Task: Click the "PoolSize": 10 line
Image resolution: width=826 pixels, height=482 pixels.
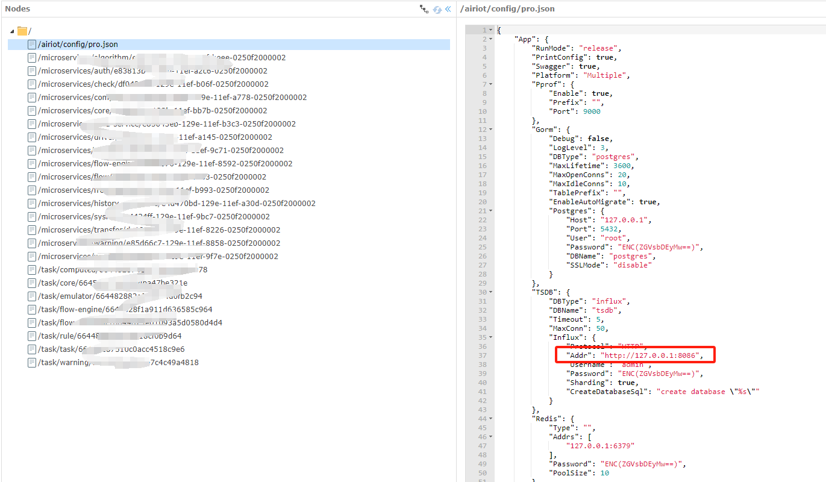Action: coord(579,473)
